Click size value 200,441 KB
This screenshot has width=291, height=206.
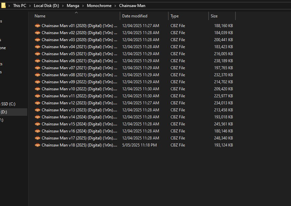[224, 40]
